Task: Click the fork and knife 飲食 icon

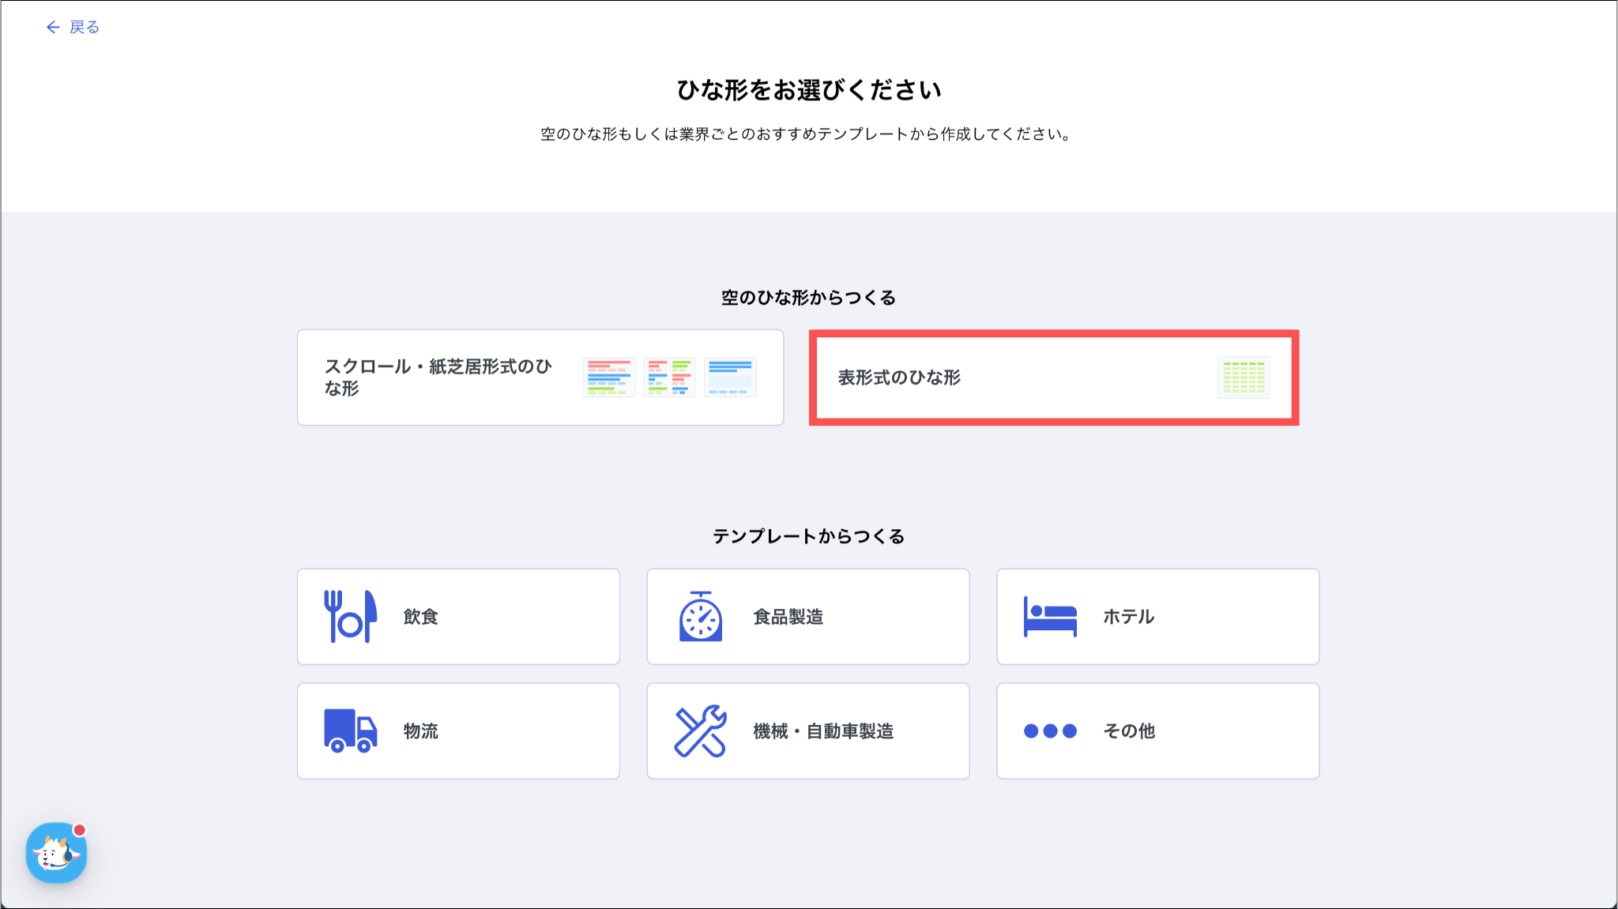Action: [x=350, y=616]
